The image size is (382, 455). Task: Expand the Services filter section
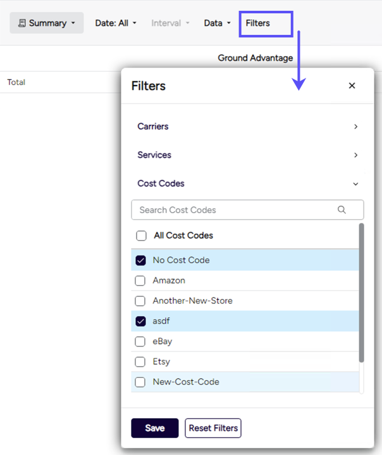[x=355, y=155]
